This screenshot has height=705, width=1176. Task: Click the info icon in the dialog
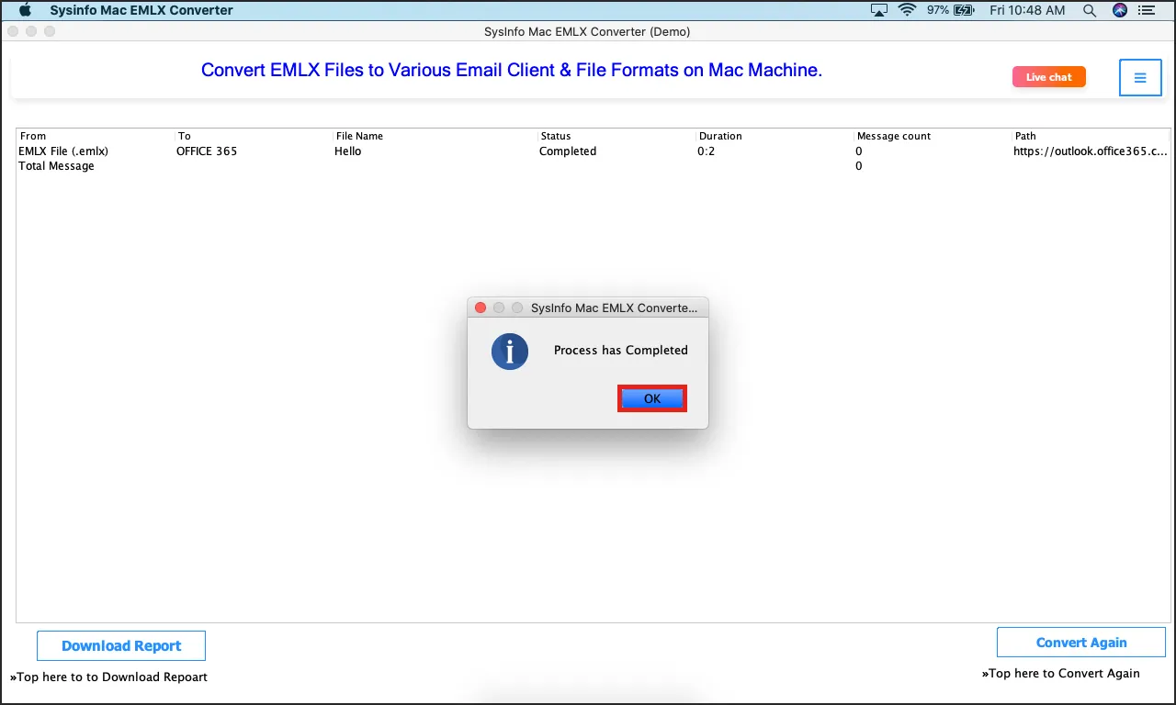[x=510, y=352]
